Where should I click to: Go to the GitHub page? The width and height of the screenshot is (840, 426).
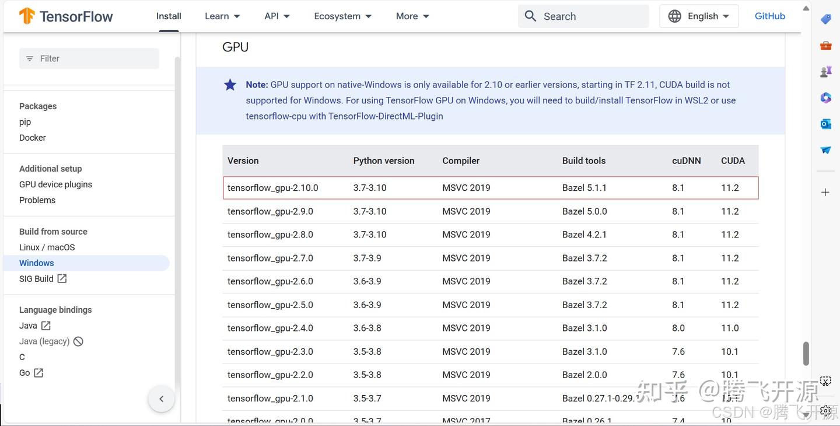pyautogui.click(x=769, y=16)
